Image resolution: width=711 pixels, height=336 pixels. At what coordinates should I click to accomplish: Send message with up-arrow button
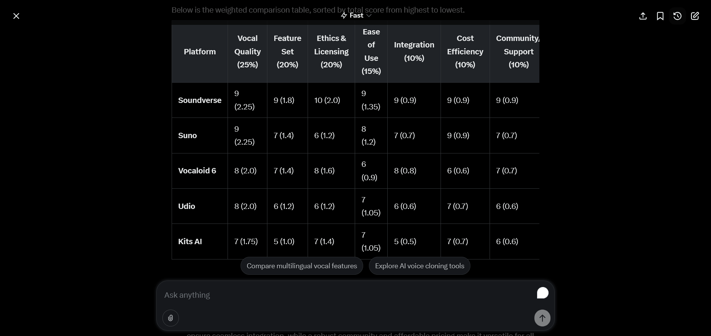click(542, 318)
